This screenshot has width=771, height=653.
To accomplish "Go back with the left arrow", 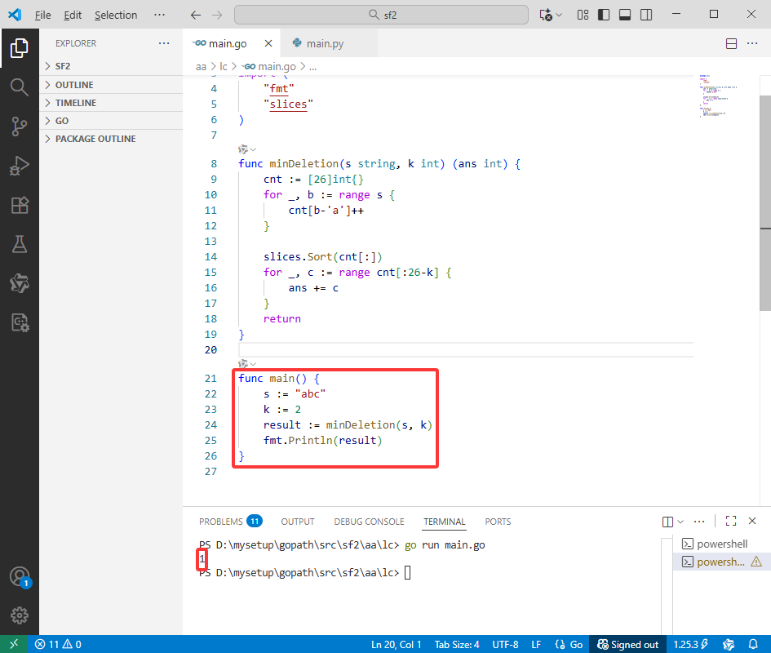I will pos(196,15).
